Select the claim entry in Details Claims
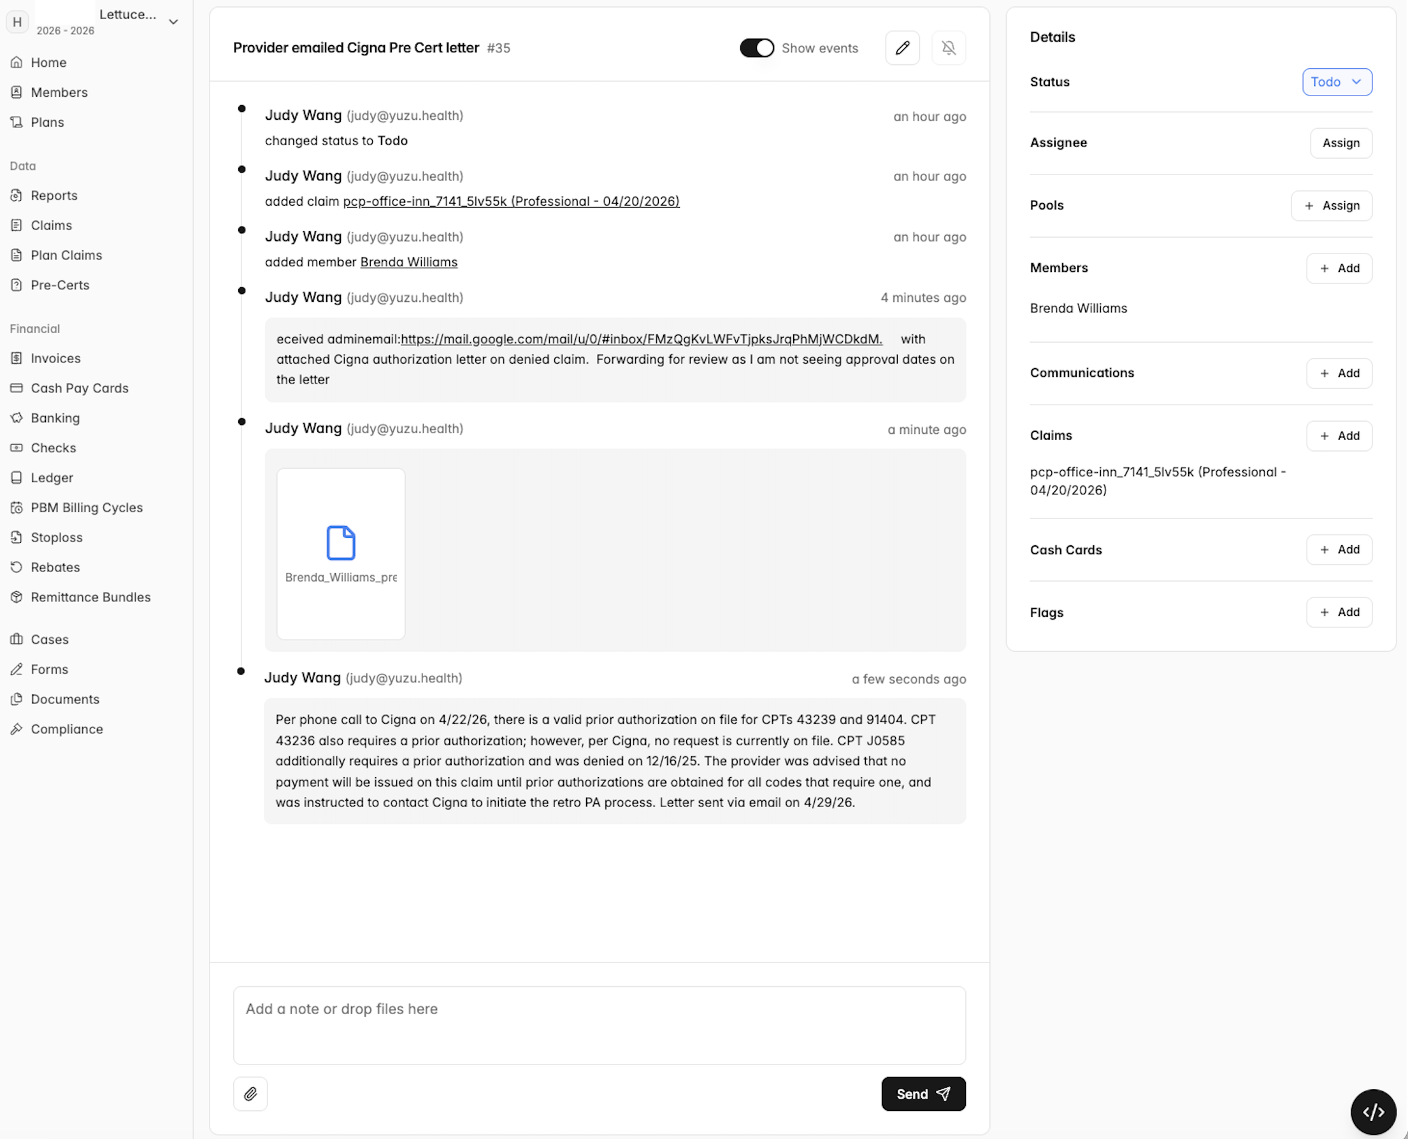Screen dimensions: 1408x1139 [1158, 481]
